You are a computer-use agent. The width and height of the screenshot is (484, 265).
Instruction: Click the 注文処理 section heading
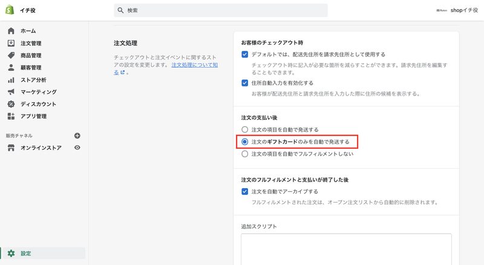[125, 43]
